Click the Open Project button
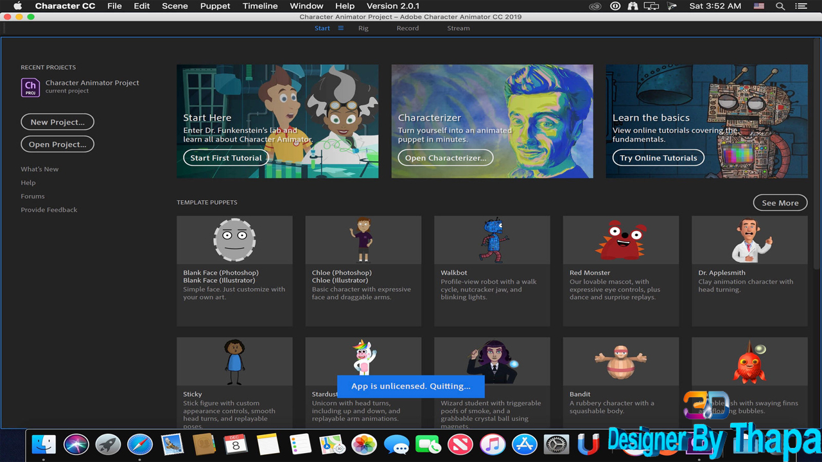Screen dimensions: 822x462 [58, 144]
